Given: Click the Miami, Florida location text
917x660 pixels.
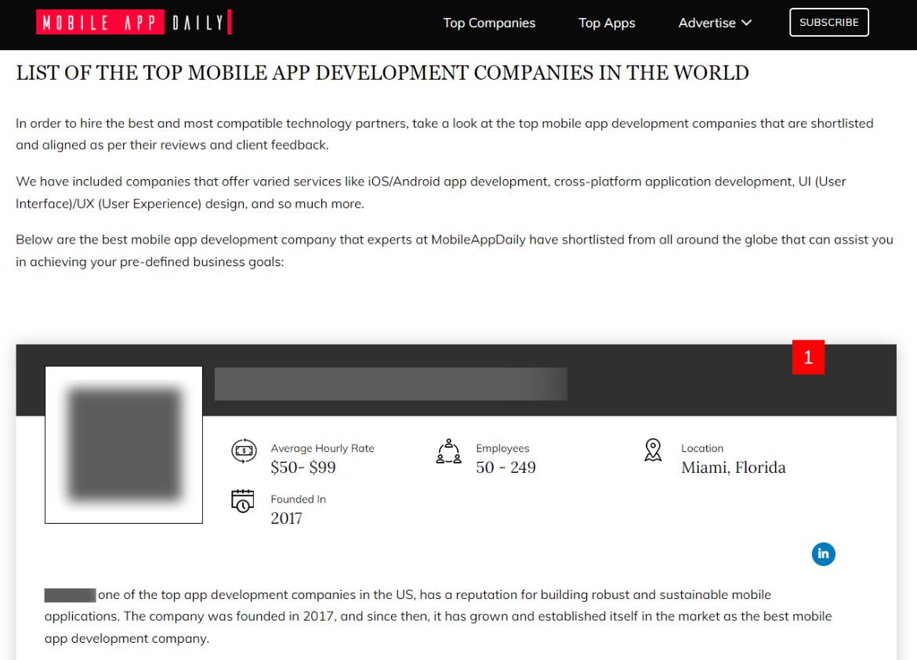Looking at the screenshot, I should (x=733, y=467).
